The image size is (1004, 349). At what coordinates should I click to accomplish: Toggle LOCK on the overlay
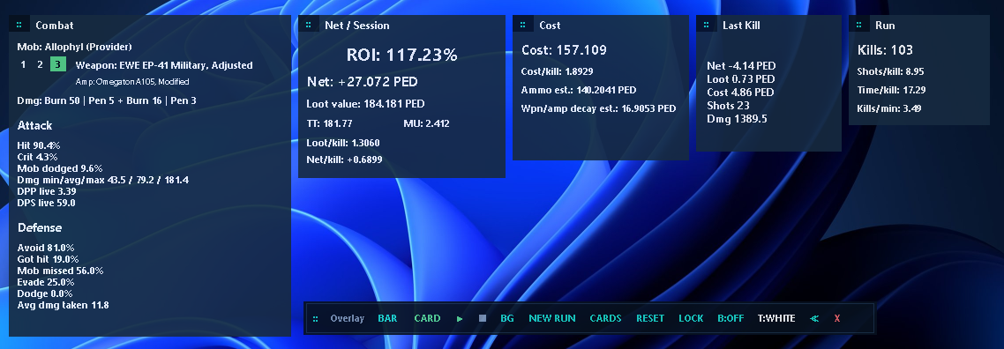691,318
